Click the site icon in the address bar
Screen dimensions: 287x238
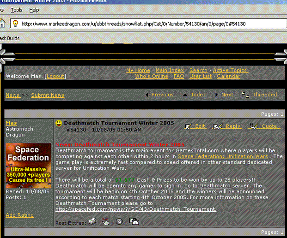point(15,24)
